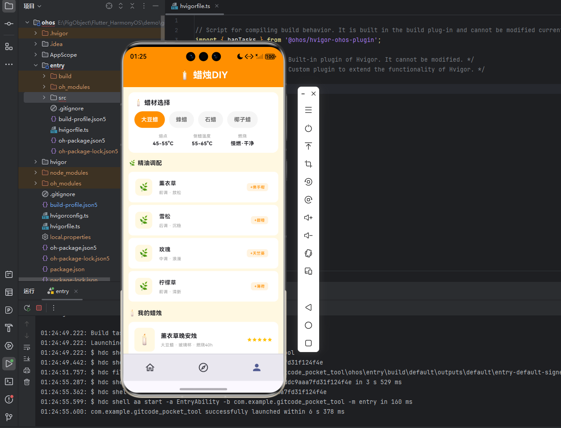Select 蜂蜡 wax option
Viewport: 561px width, 428px height.
pos(181,120)
